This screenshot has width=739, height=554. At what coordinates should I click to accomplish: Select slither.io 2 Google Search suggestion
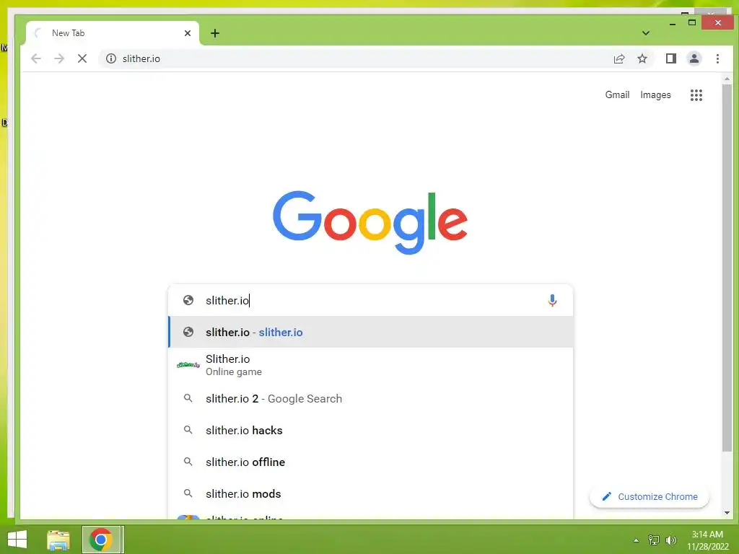click(x=370, y=398)
